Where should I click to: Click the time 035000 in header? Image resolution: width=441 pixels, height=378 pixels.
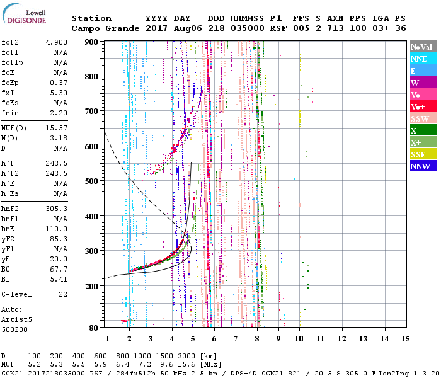click(x=248, y=28)
